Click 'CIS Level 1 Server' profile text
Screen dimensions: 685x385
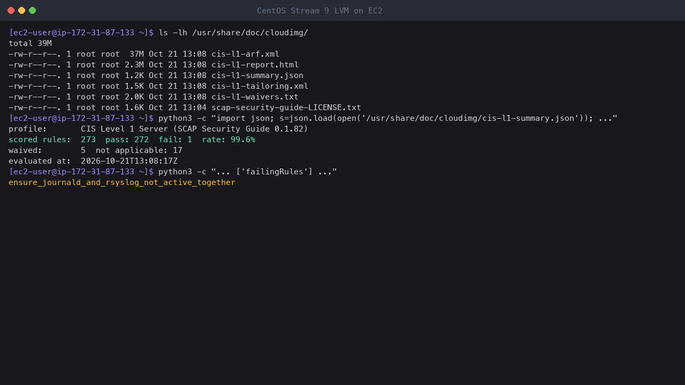pos(124,129)
